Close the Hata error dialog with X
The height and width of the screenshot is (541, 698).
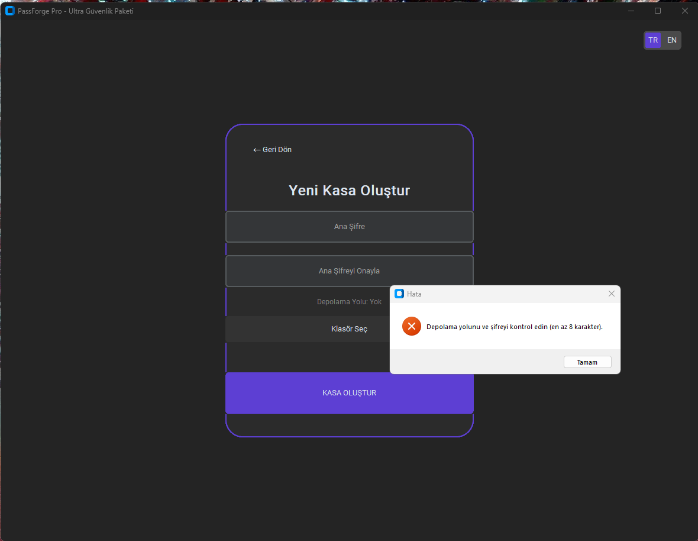coord(611,294)
